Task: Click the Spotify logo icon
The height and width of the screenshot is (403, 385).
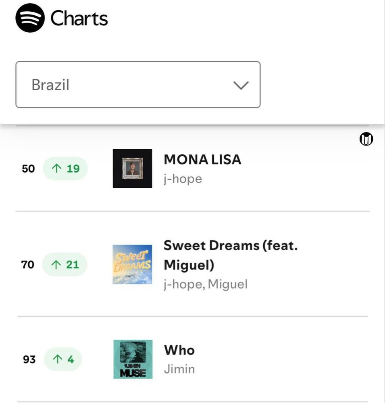Action: [x=30, y=18]
